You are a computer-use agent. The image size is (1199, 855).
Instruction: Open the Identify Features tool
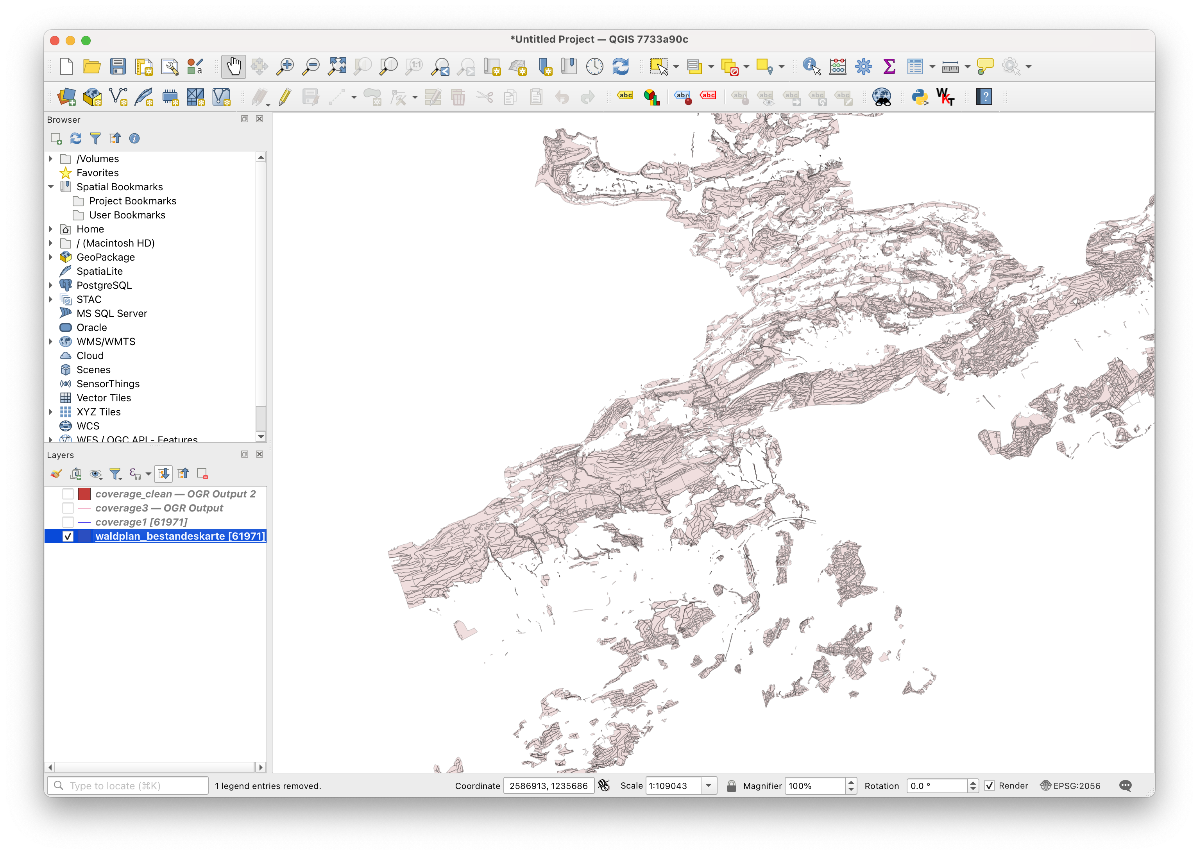[x=811, y=66]
